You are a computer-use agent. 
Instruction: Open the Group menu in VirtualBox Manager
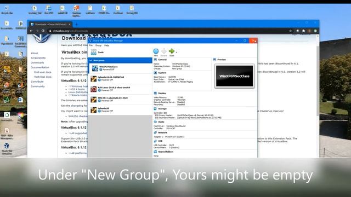[x=98, y=45]
